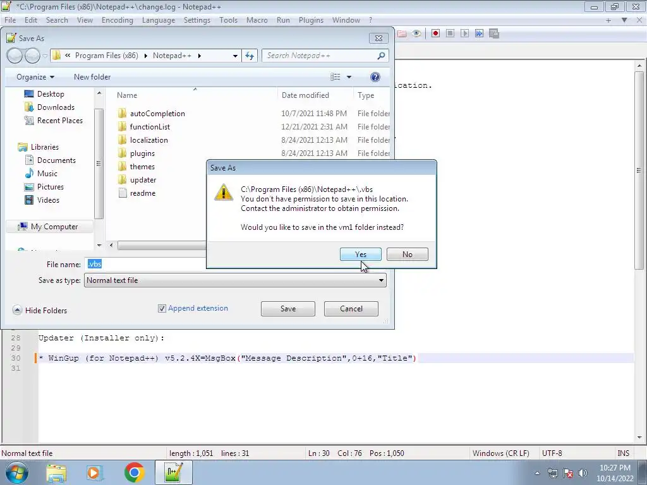The height and width of the screenshot is (485, 647).
Task: Open the File menu
Action: (x=10, y=20)
